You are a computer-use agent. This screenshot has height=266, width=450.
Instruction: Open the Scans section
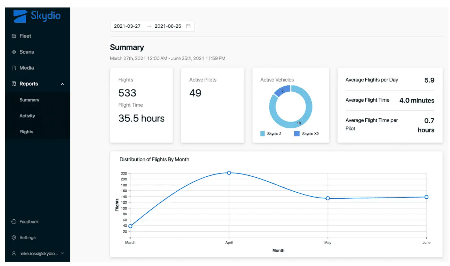pyautogui.click(x=27, y=52)
